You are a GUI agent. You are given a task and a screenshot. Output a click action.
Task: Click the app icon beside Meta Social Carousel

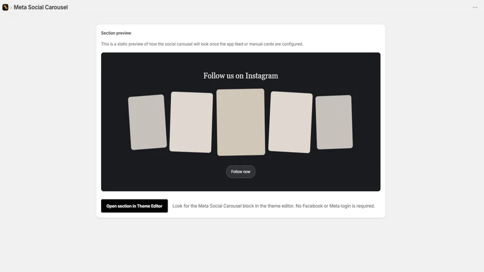tap(5, 7)
